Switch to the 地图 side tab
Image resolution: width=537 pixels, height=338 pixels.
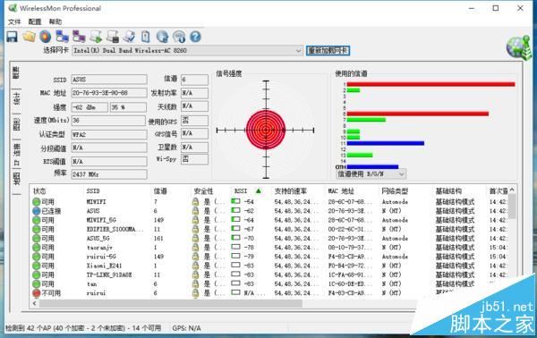pos(16,179)
